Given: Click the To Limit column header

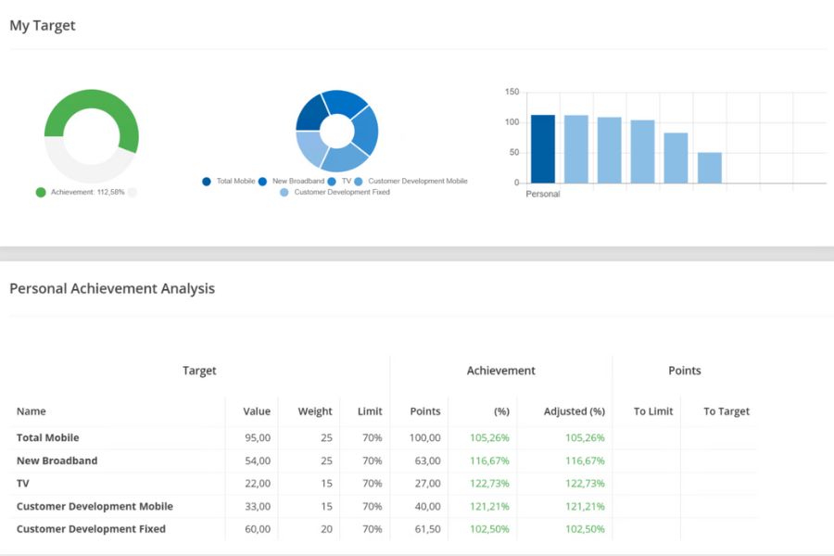Looking at the screenshot, I should point(653,411).
